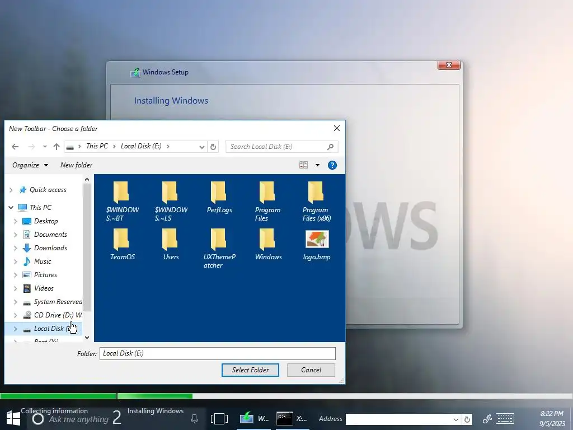Click This PC in the breadcrumb path
The height and width of the screenshot is (430, 573).
(x=97, y=146)
